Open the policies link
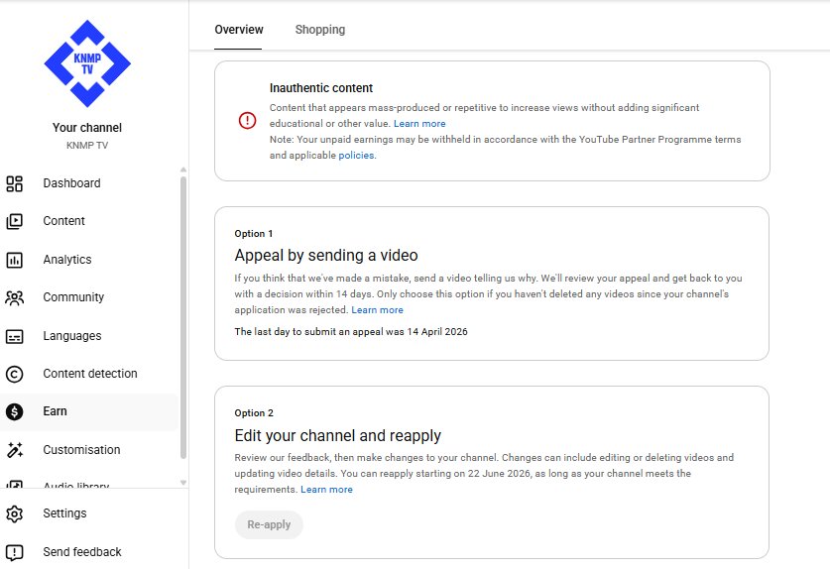 tap(356, 156)
